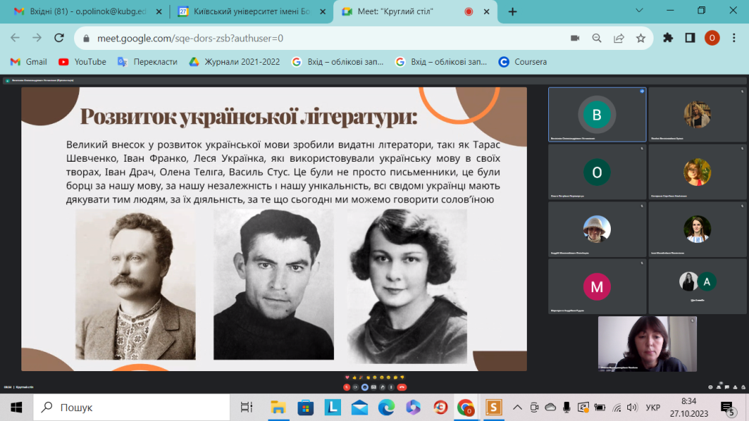The height and width of the screenshot is (421, 749).
Task: Send the thumbs up reaction
Action: tap(355, 378)
